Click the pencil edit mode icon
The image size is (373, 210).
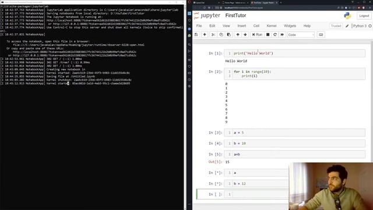[x=347, y=26]
